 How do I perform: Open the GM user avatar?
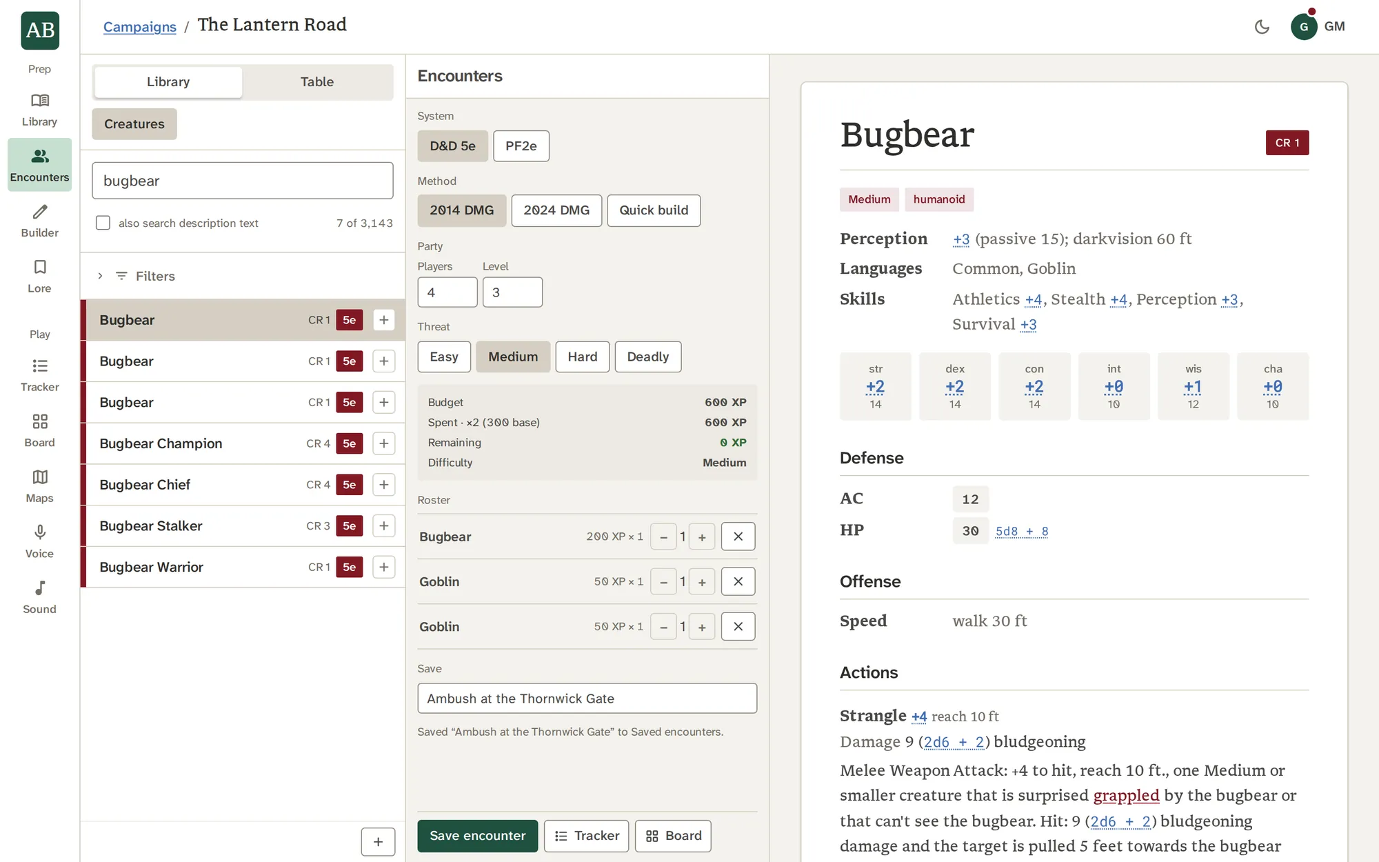[1303, 27]
